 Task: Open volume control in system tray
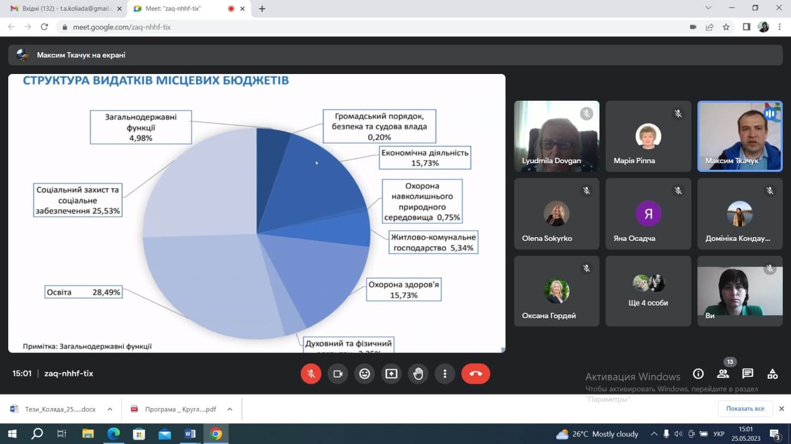[678, 434]
